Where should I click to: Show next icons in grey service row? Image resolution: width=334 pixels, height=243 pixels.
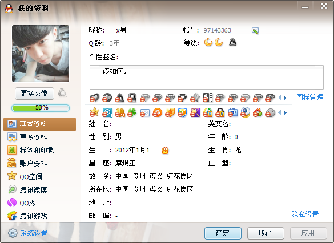click(285, 98)
